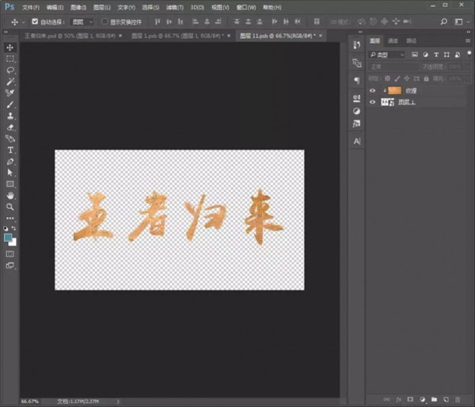Open the 图层 auto-select target dropdown
Image resolution: width=475 pixels, height=407 pixels.
click(x=82, y=21)
